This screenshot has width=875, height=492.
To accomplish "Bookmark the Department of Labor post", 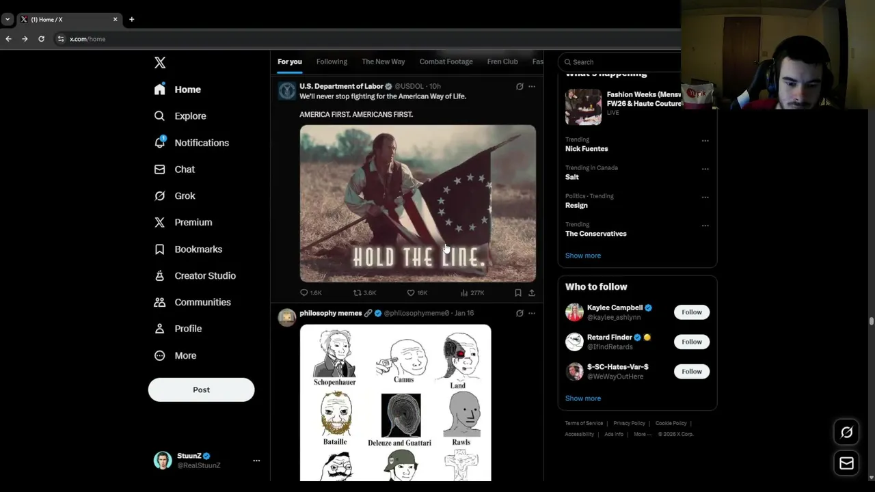I will tap(518, 292).
